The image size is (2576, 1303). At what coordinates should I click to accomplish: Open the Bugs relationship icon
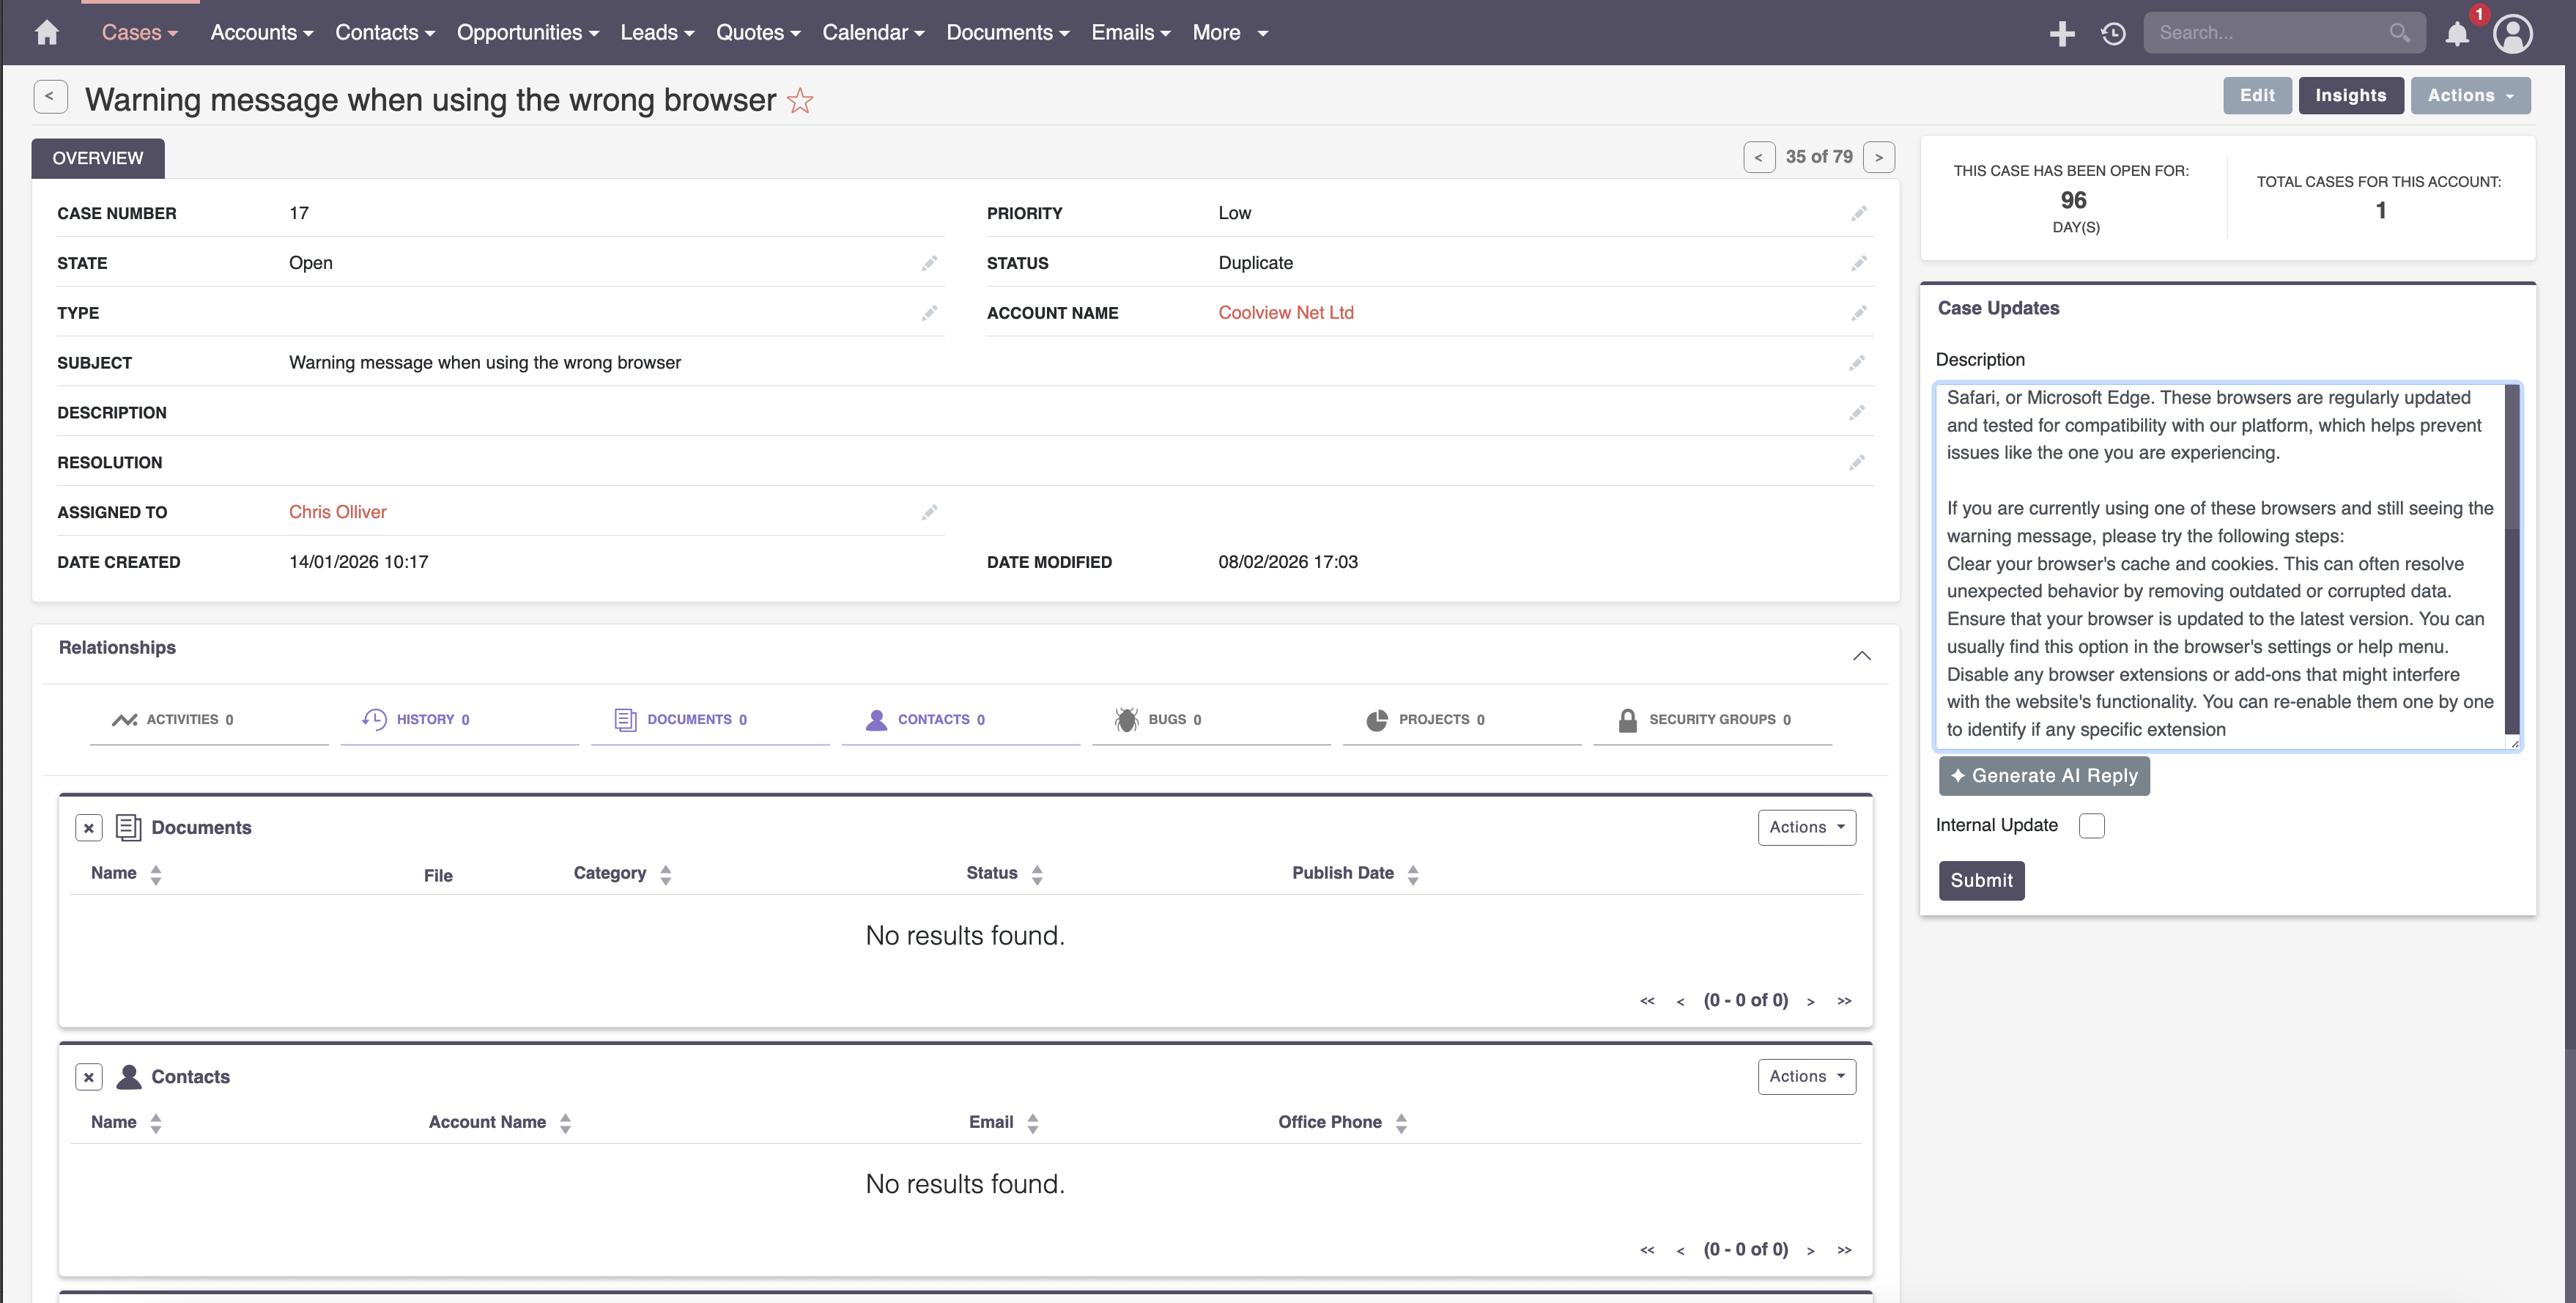point(1127,719)
